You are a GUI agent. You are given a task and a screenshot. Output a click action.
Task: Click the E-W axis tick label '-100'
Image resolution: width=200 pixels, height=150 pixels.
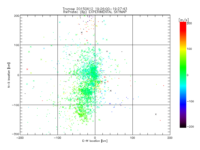pyautogui.click(x=57, y=138)
